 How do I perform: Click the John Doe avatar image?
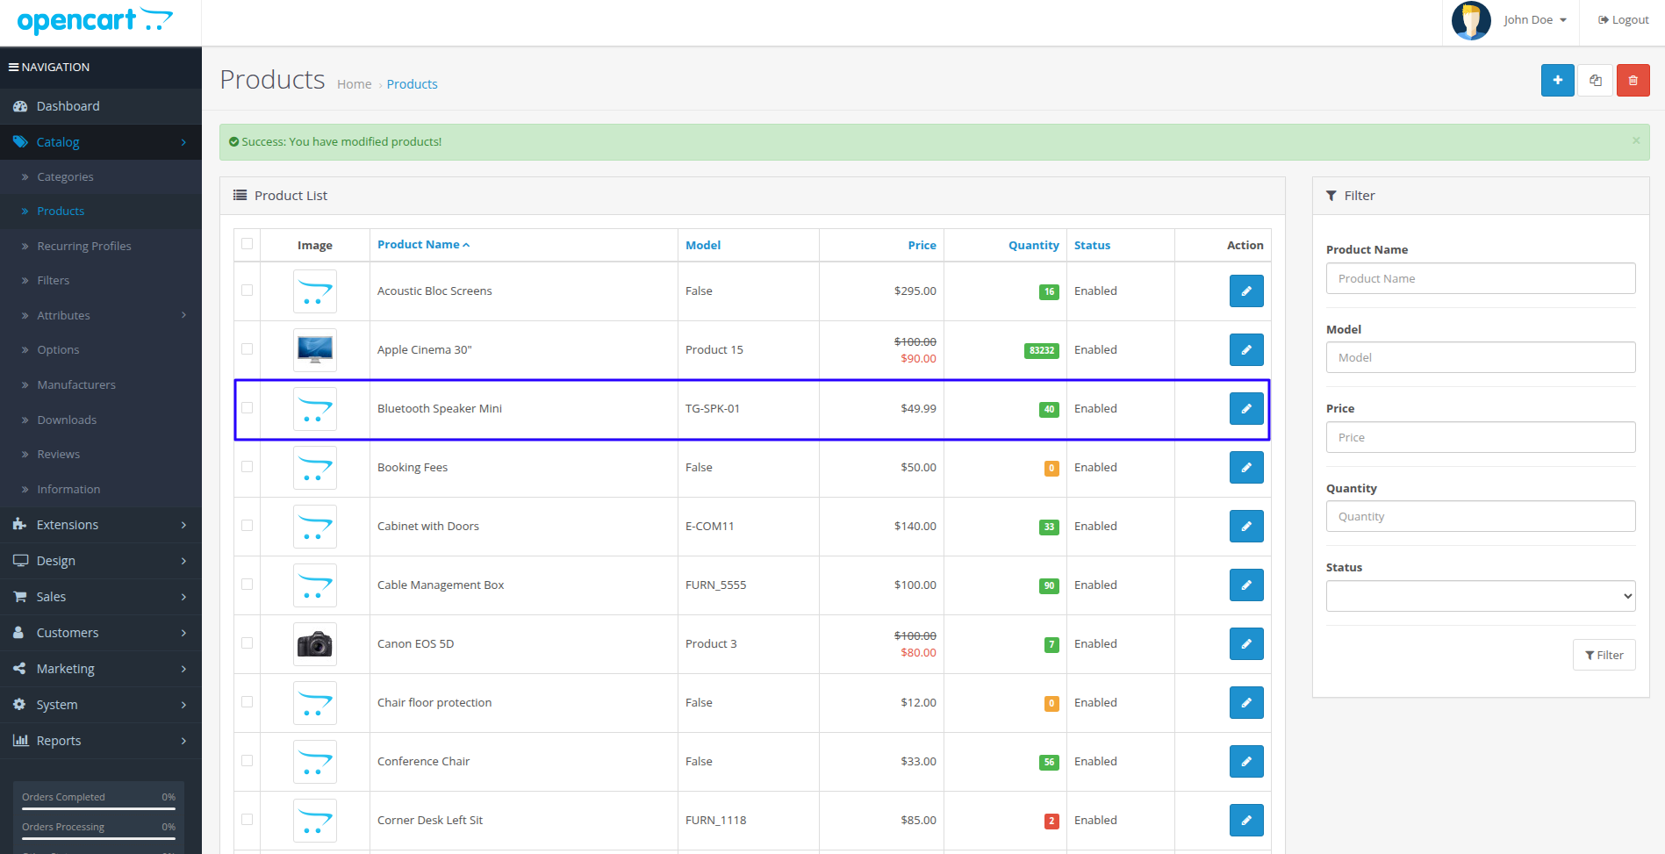1471,20
